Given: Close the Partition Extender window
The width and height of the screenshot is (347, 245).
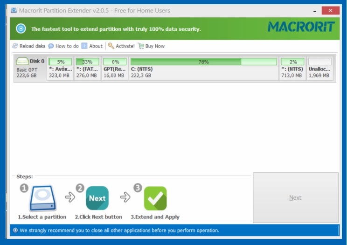Looking at the screenshot, I should [x=330, y=10].
